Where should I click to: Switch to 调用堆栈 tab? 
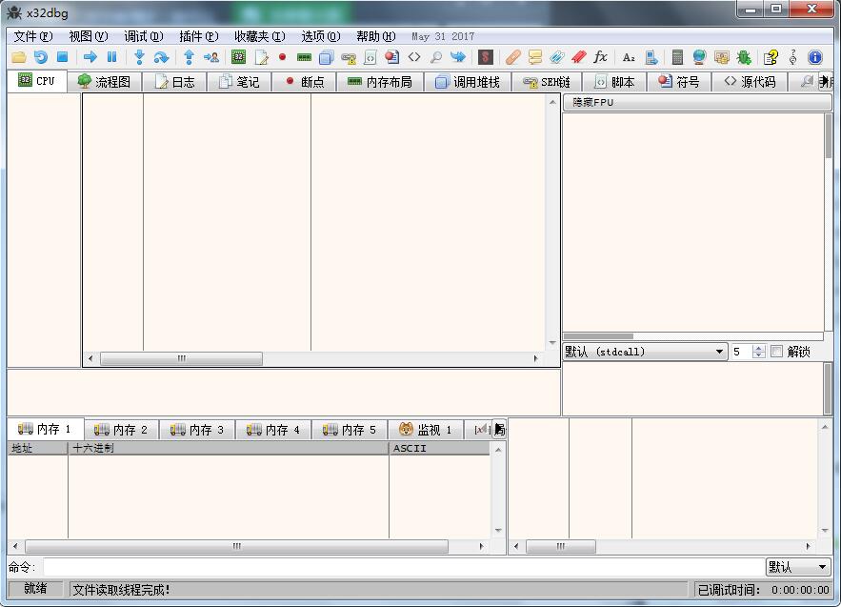[468, 82]
